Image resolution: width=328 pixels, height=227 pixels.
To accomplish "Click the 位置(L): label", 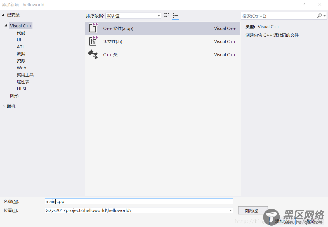I will point(11,211).
